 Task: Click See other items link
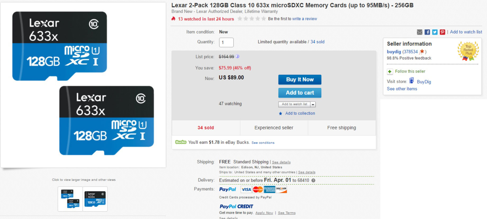click(402, 89)
